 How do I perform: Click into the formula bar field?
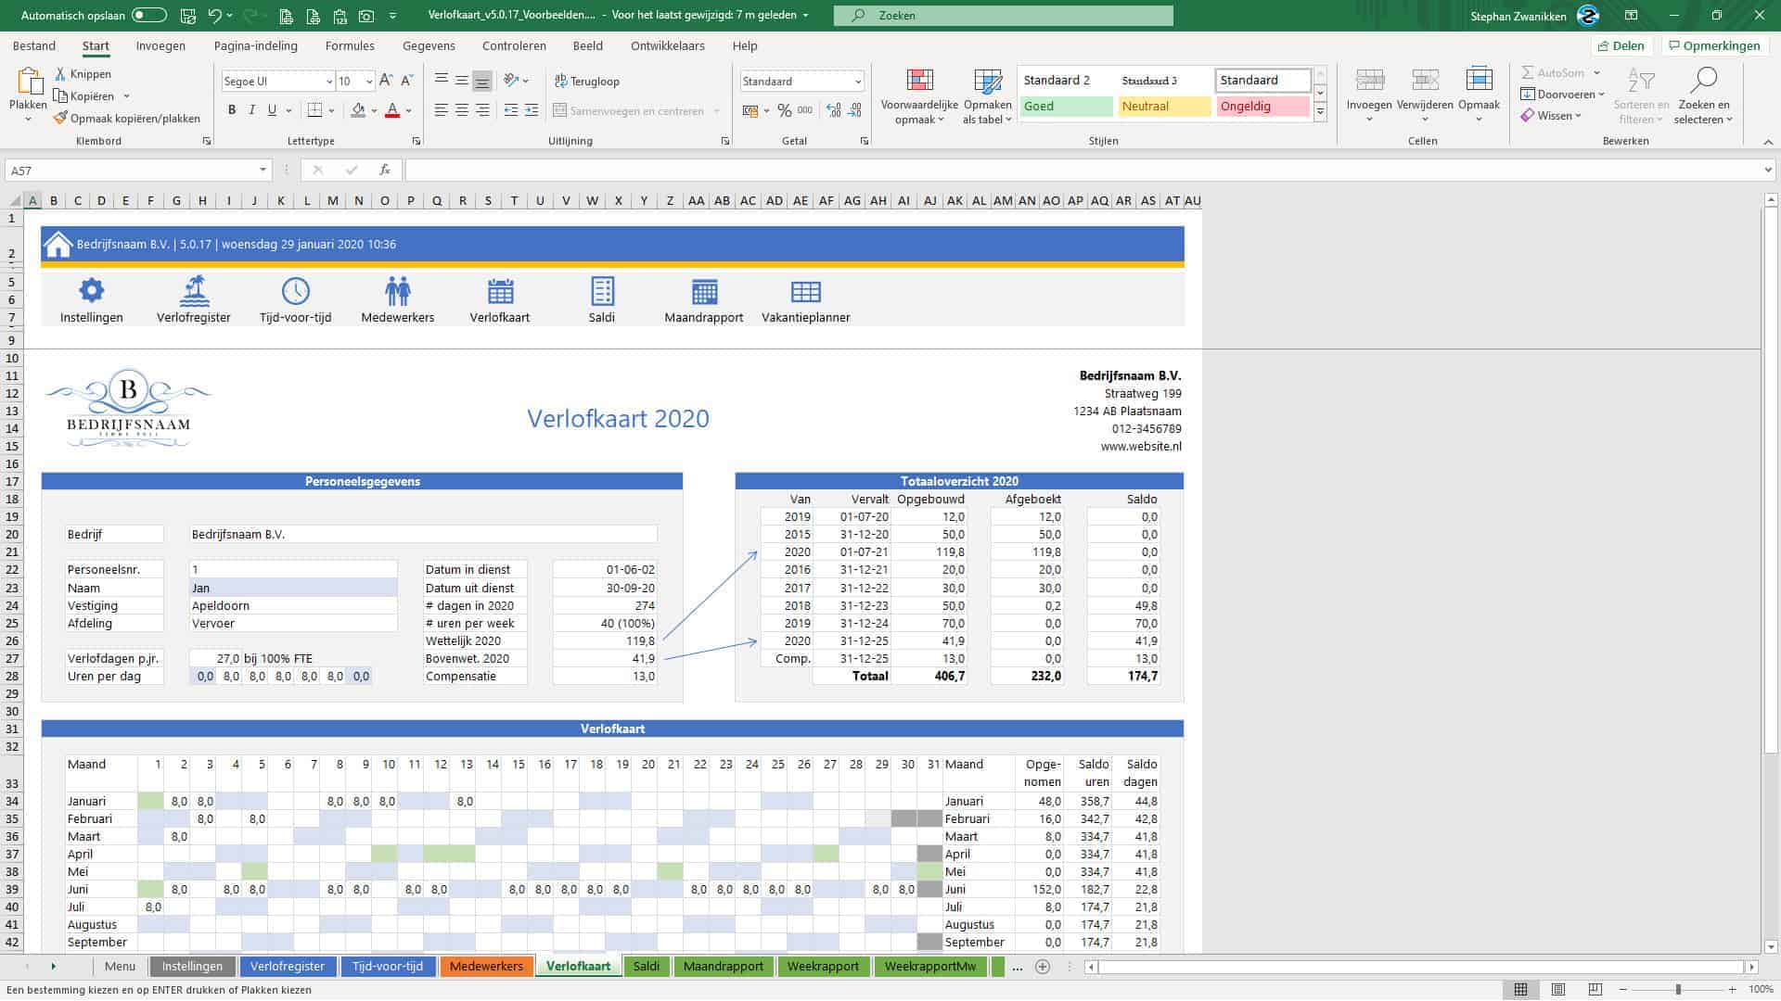(x=1076, y=170)
